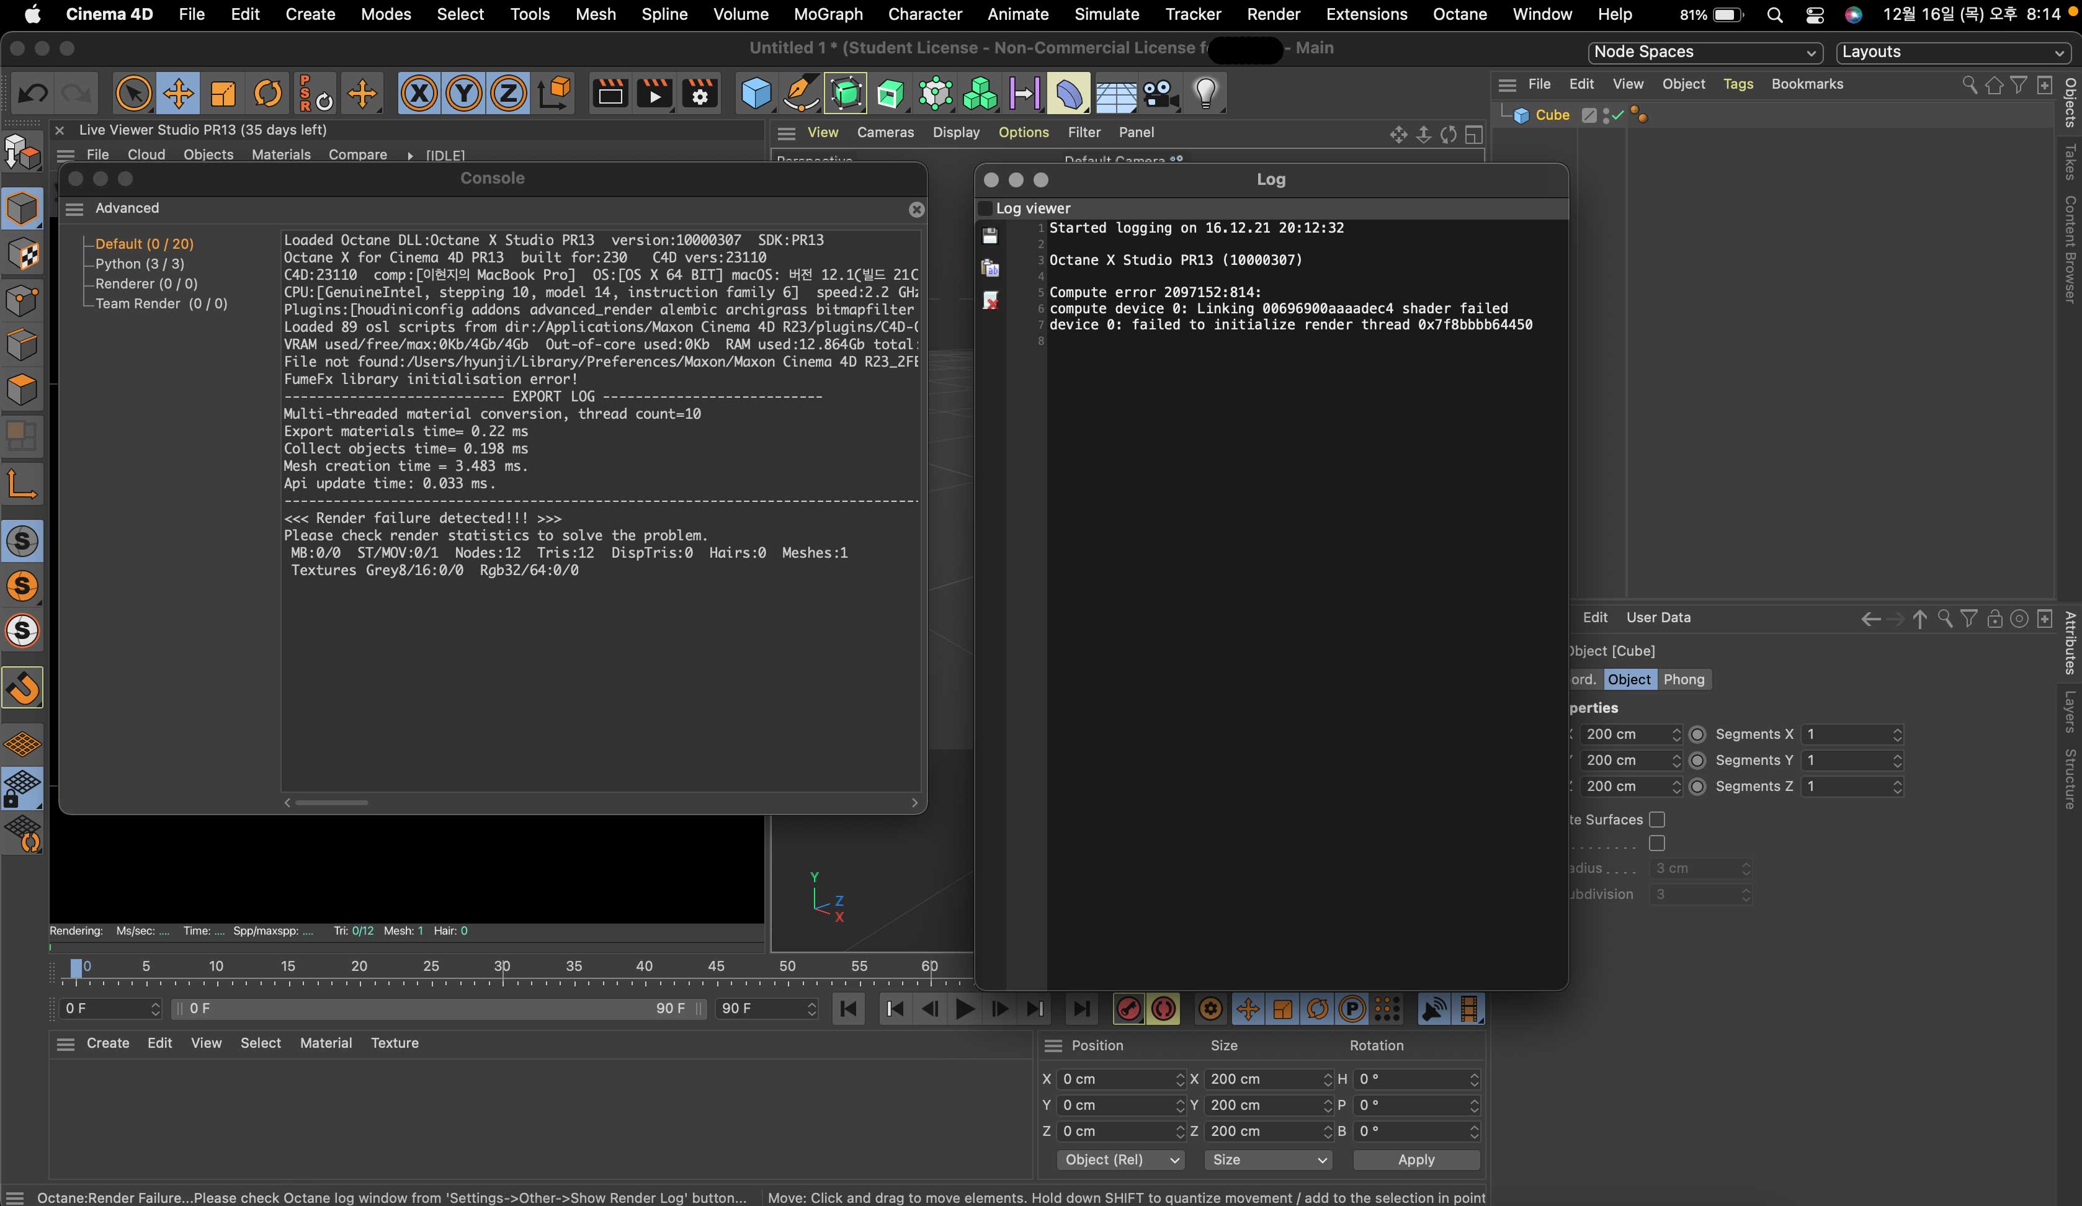
Task: Click the Enable Snap magnet icon
Action: 22,686
